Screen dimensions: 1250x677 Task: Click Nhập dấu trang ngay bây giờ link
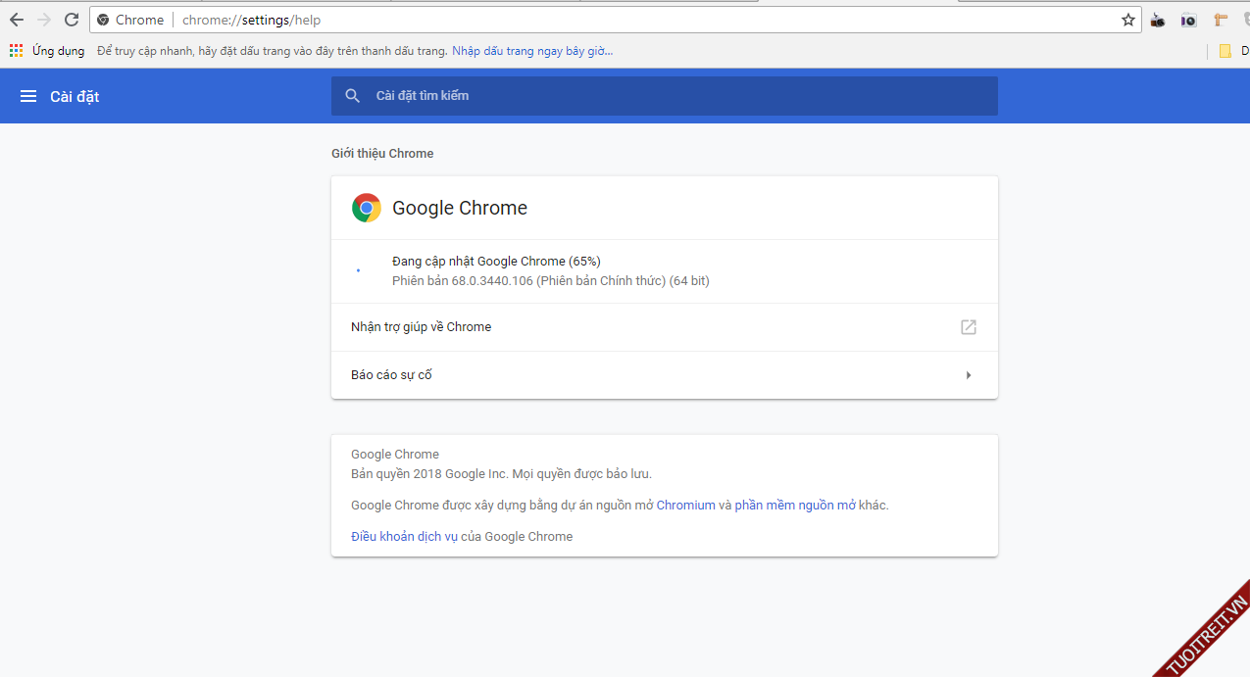532,51
